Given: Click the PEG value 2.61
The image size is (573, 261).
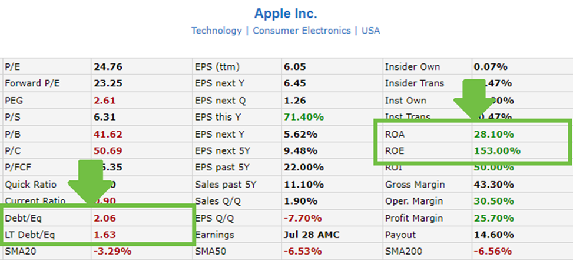Looking at the screenshot, I should pos(104,101).
